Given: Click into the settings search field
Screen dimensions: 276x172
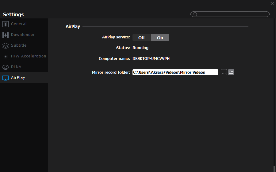Looking at the screenshot, I should [x=230, y=14].
